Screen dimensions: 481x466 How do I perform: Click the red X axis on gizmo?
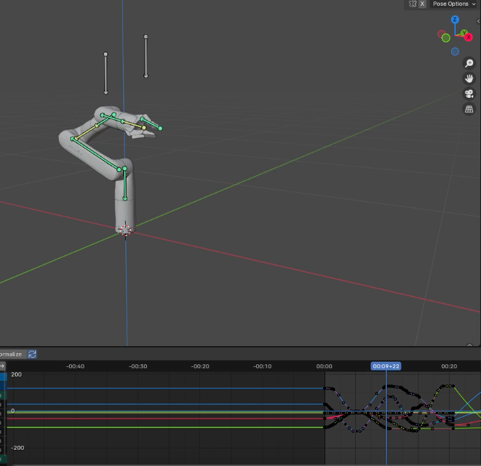point(468,37)
